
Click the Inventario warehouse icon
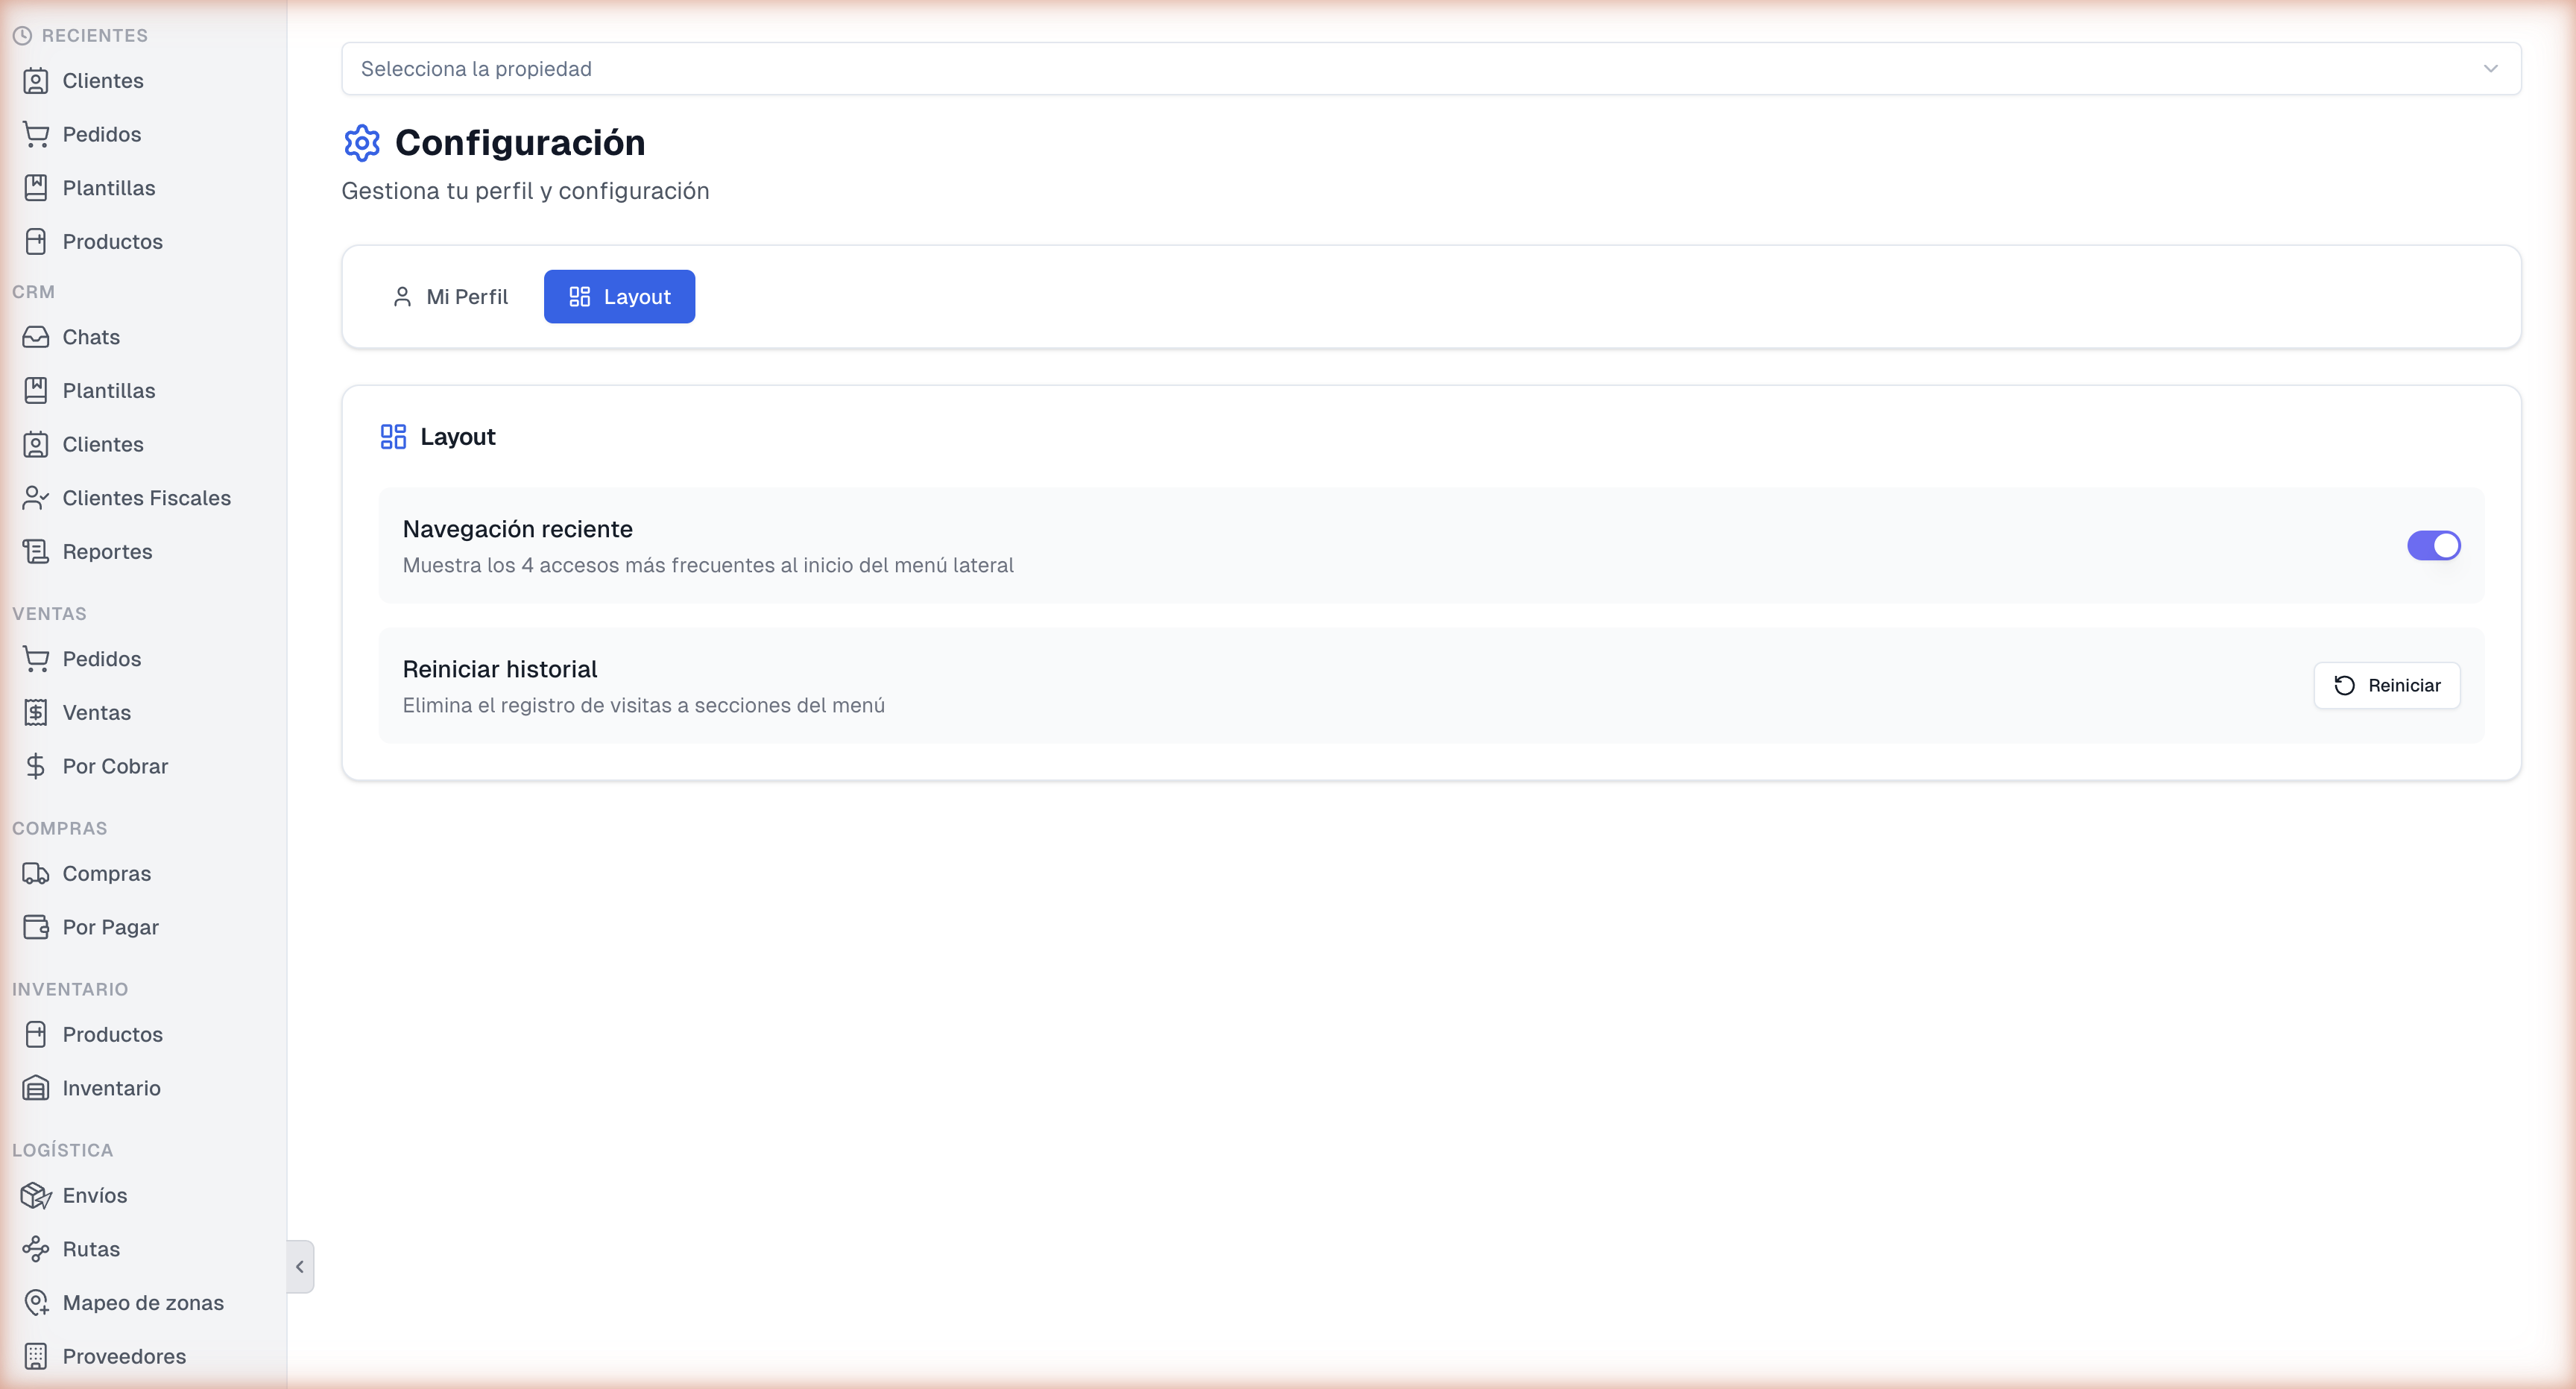point(36,1088)
